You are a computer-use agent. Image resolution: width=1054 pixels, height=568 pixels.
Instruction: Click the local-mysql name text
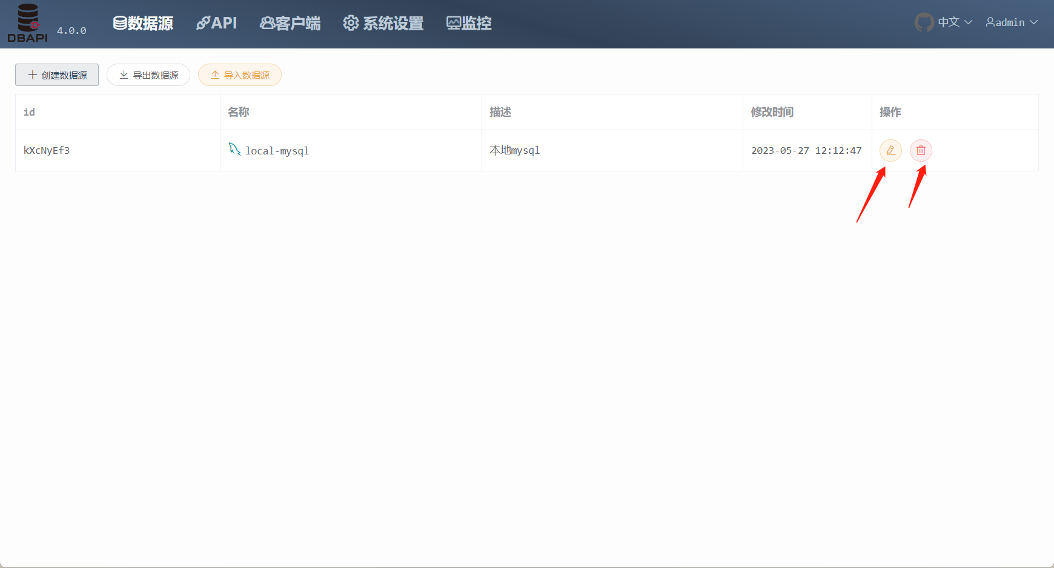[x=277, y=151]
